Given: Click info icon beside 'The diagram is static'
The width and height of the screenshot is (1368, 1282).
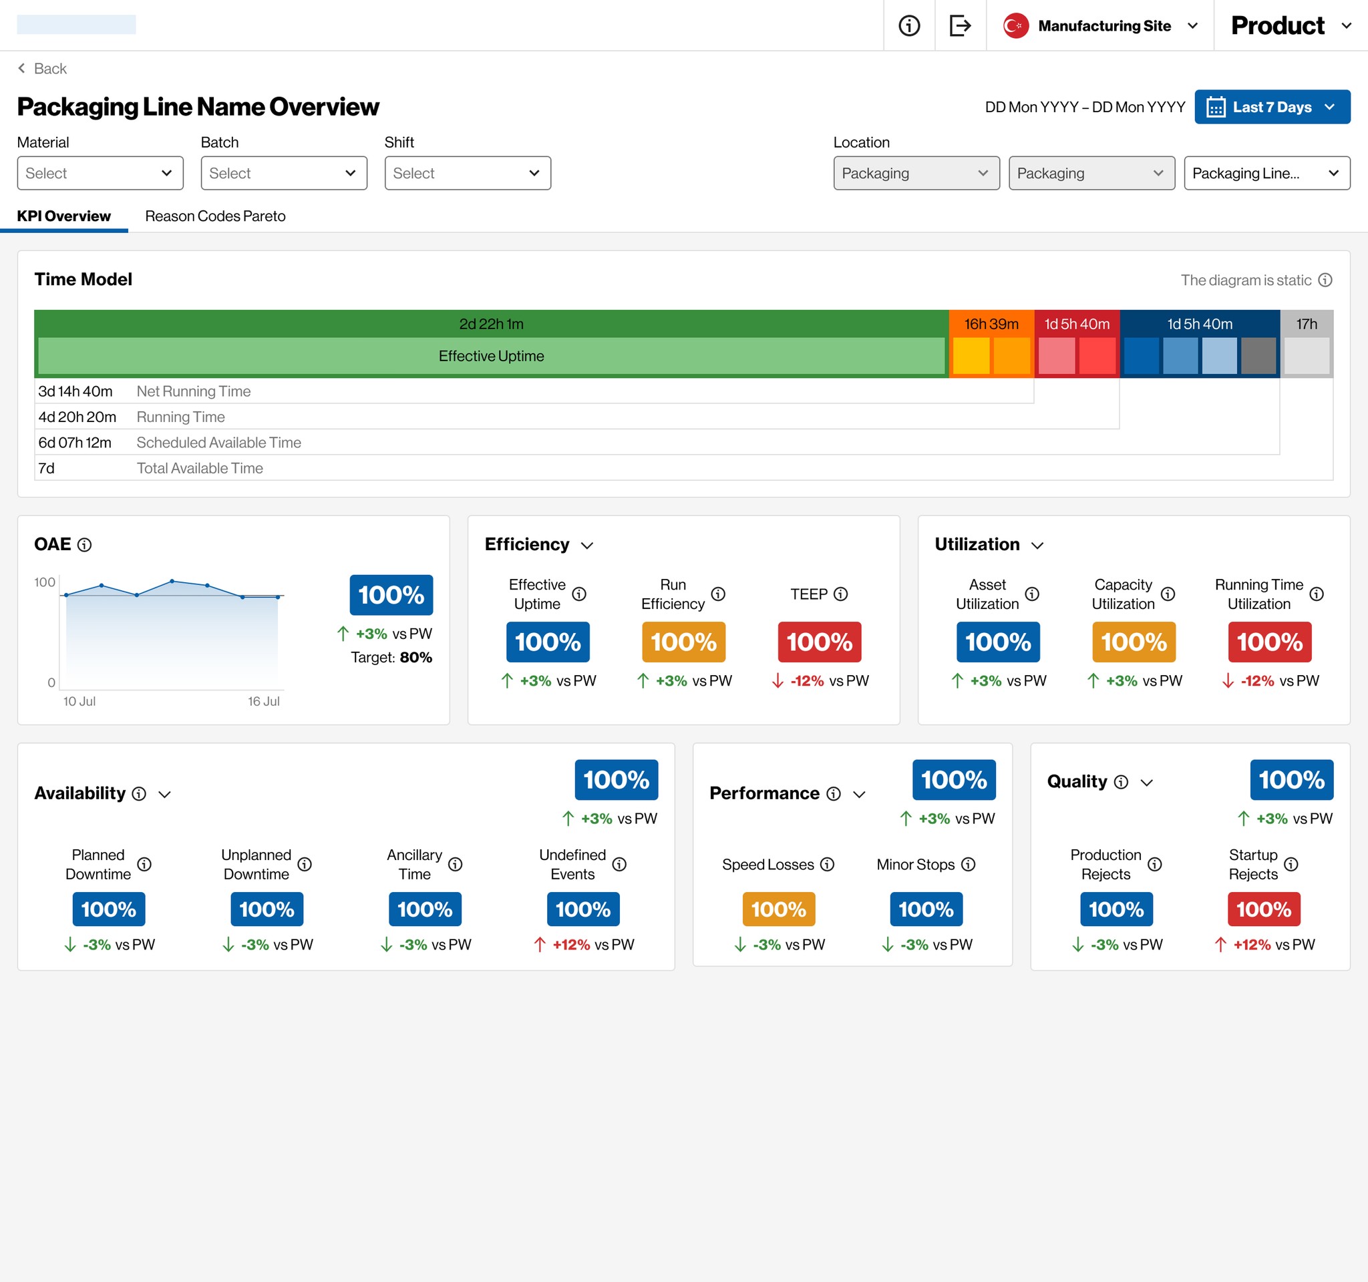Looking at the screenshot, I should (1325, 280).
